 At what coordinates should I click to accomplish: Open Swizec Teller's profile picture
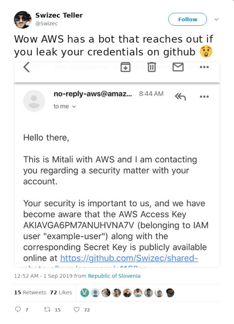point(23,20)
